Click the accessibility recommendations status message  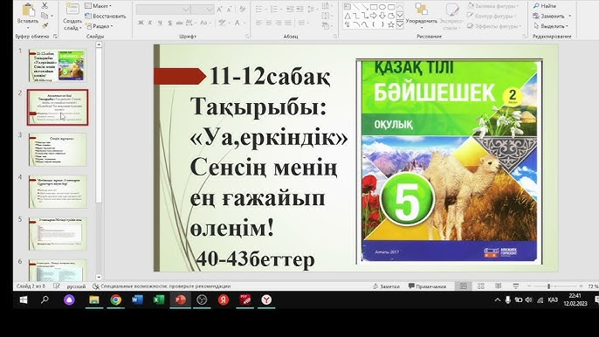click(x=162, y=285)
